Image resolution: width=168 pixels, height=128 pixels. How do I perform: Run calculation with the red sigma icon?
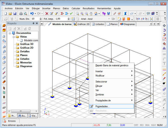pos(62,14)
